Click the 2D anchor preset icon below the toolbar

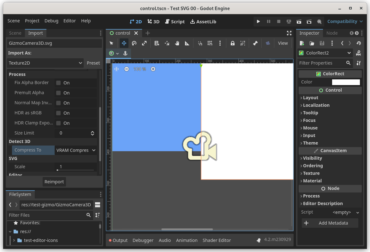coord(125,53)
